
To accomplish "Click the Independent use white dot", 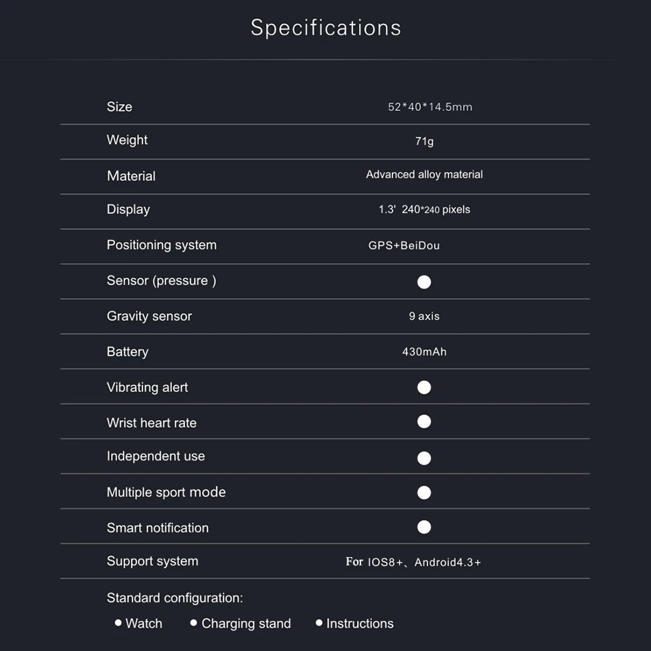I will coord(424,458).
